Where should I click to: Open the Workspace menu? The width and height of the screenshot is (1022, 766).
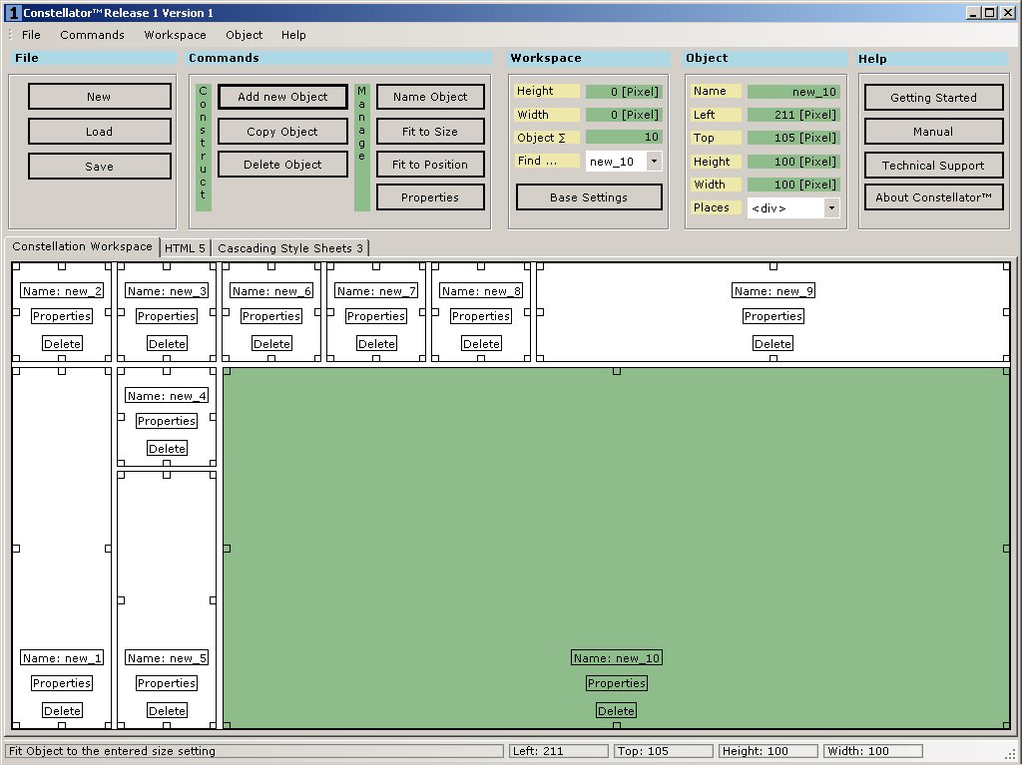(x=175, y=35)
